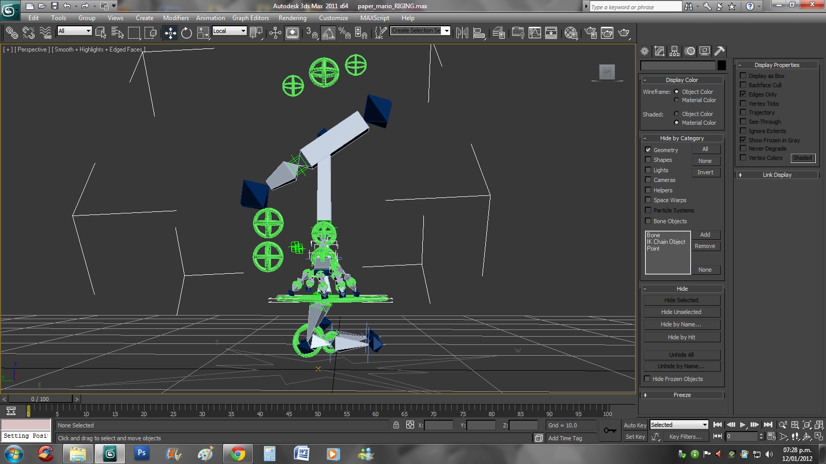Toggle the Percent Snap icon
Image resolution: width=826 pixels, height=464 pixels.
pos(344,33)
